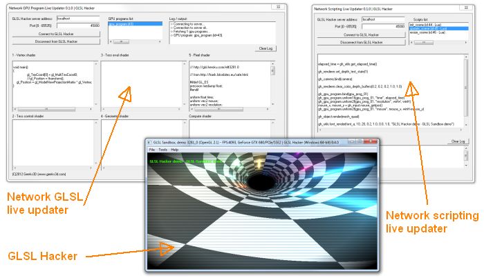Click inside the Tess eval shader editor

142,83
